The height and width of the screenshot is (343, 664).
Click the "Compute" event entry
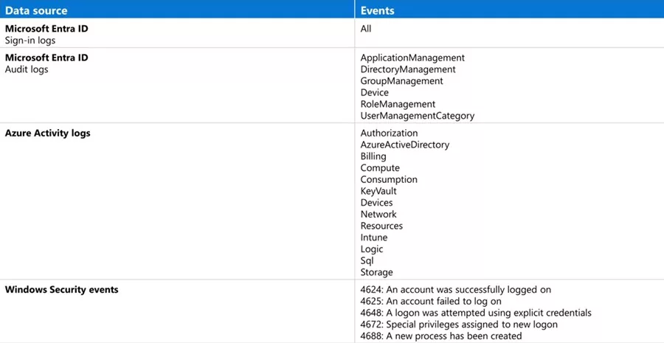coord(380,168)
